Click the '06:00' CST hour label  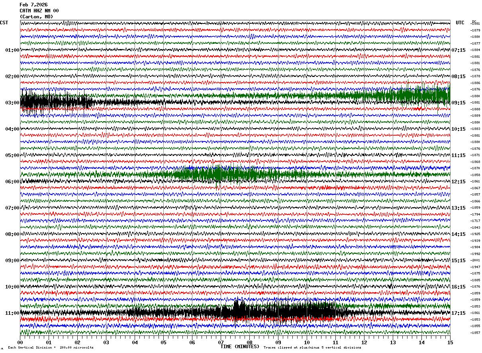pos(12,182)
